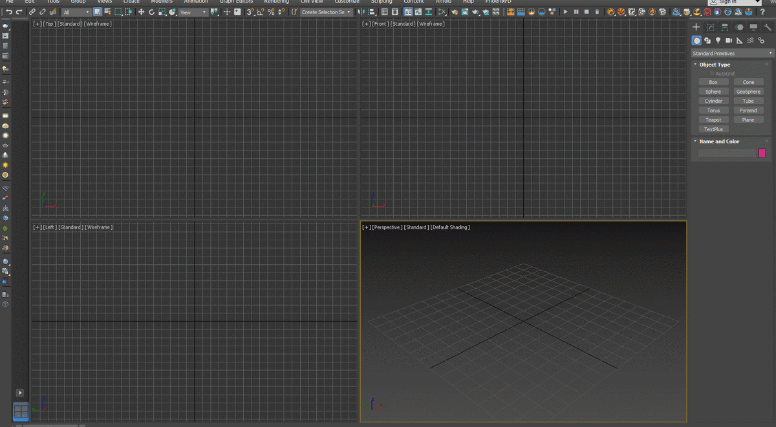Tick the AutoGrid checkbox
Screen dimensions: 776x427
712,74
